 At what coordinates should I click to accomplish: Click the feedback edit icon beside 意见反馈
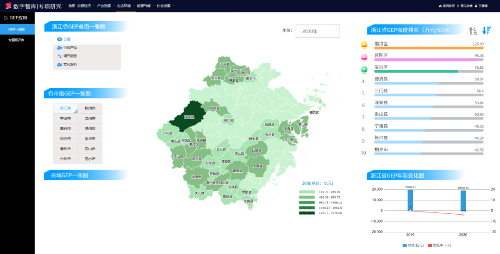coord(458,6)
